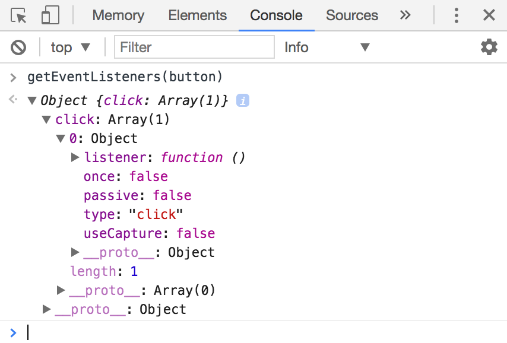Toggle the device toolbar icon
Viewport: 507px width, 343px height.
pyautogui.click(x=50, y=15)
